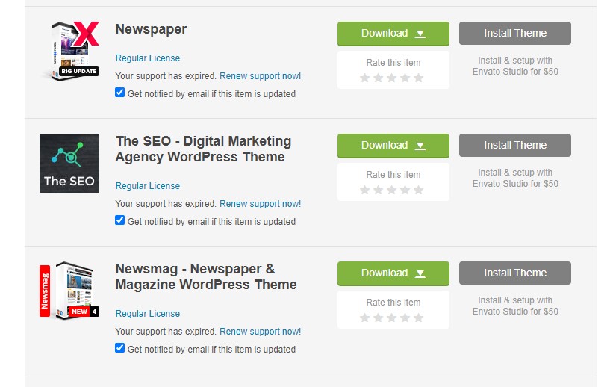Uncheck email notifications for Newsmag
The width and height of the screenshot is (607, 387).
coord(120,348)
